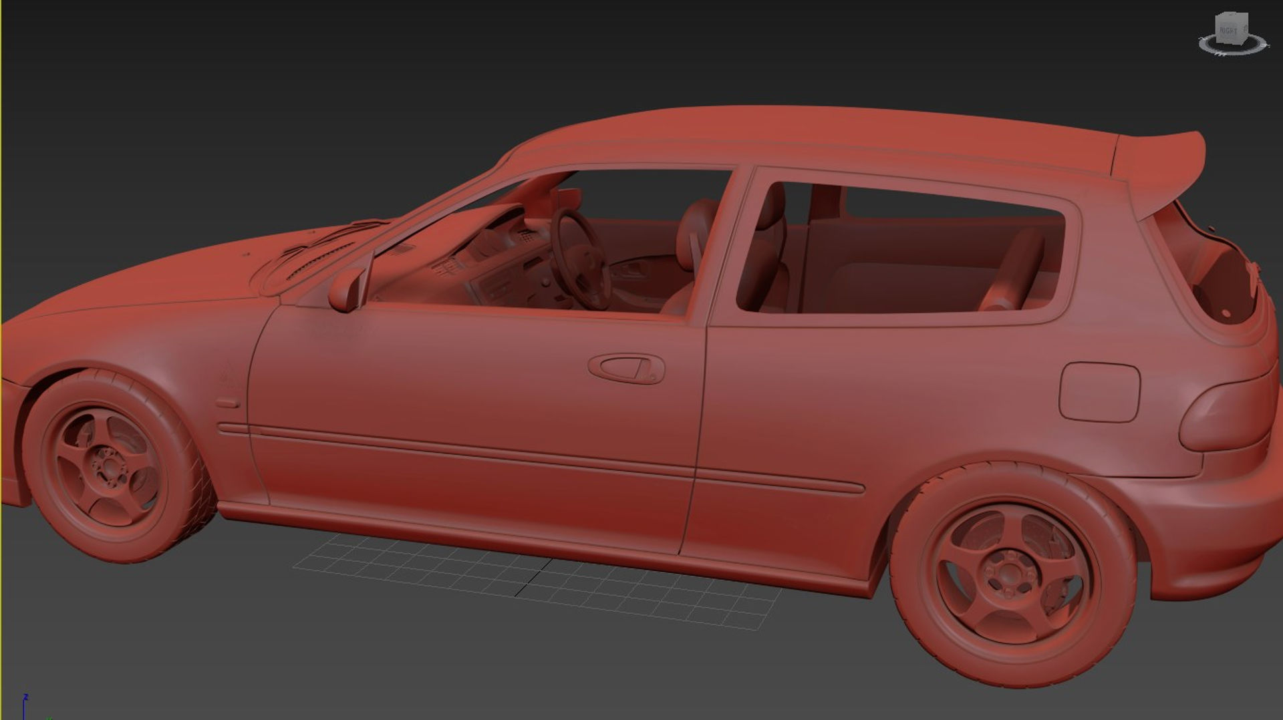Image resolution: width=1283 pixels, height=720 pixels.
Task: Select the fuel filler cap panel
Action: [x=1099, y=392]
